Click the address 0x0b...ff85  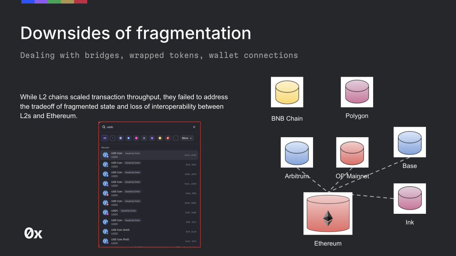pyautogui.click(x=191, y=193)
